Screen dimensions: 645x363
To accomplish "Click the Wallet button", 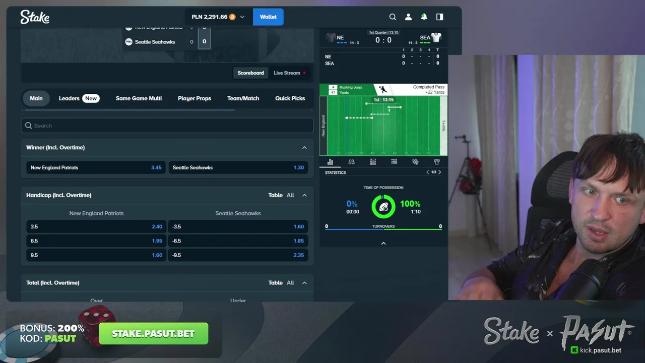I will (268, 17).
